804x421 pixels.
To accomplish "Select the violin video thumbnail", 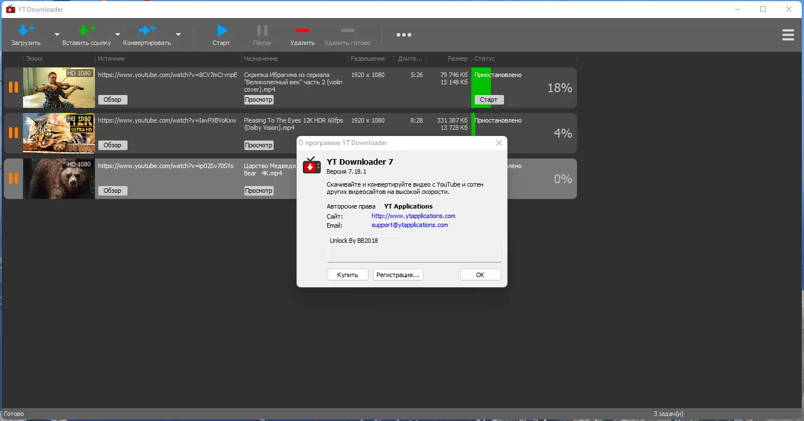I will (x=59, y=88).
